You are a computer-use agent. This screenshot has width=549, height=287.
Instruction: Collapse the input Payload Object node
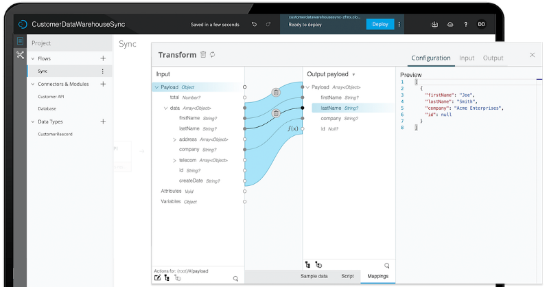pos(156,87)
